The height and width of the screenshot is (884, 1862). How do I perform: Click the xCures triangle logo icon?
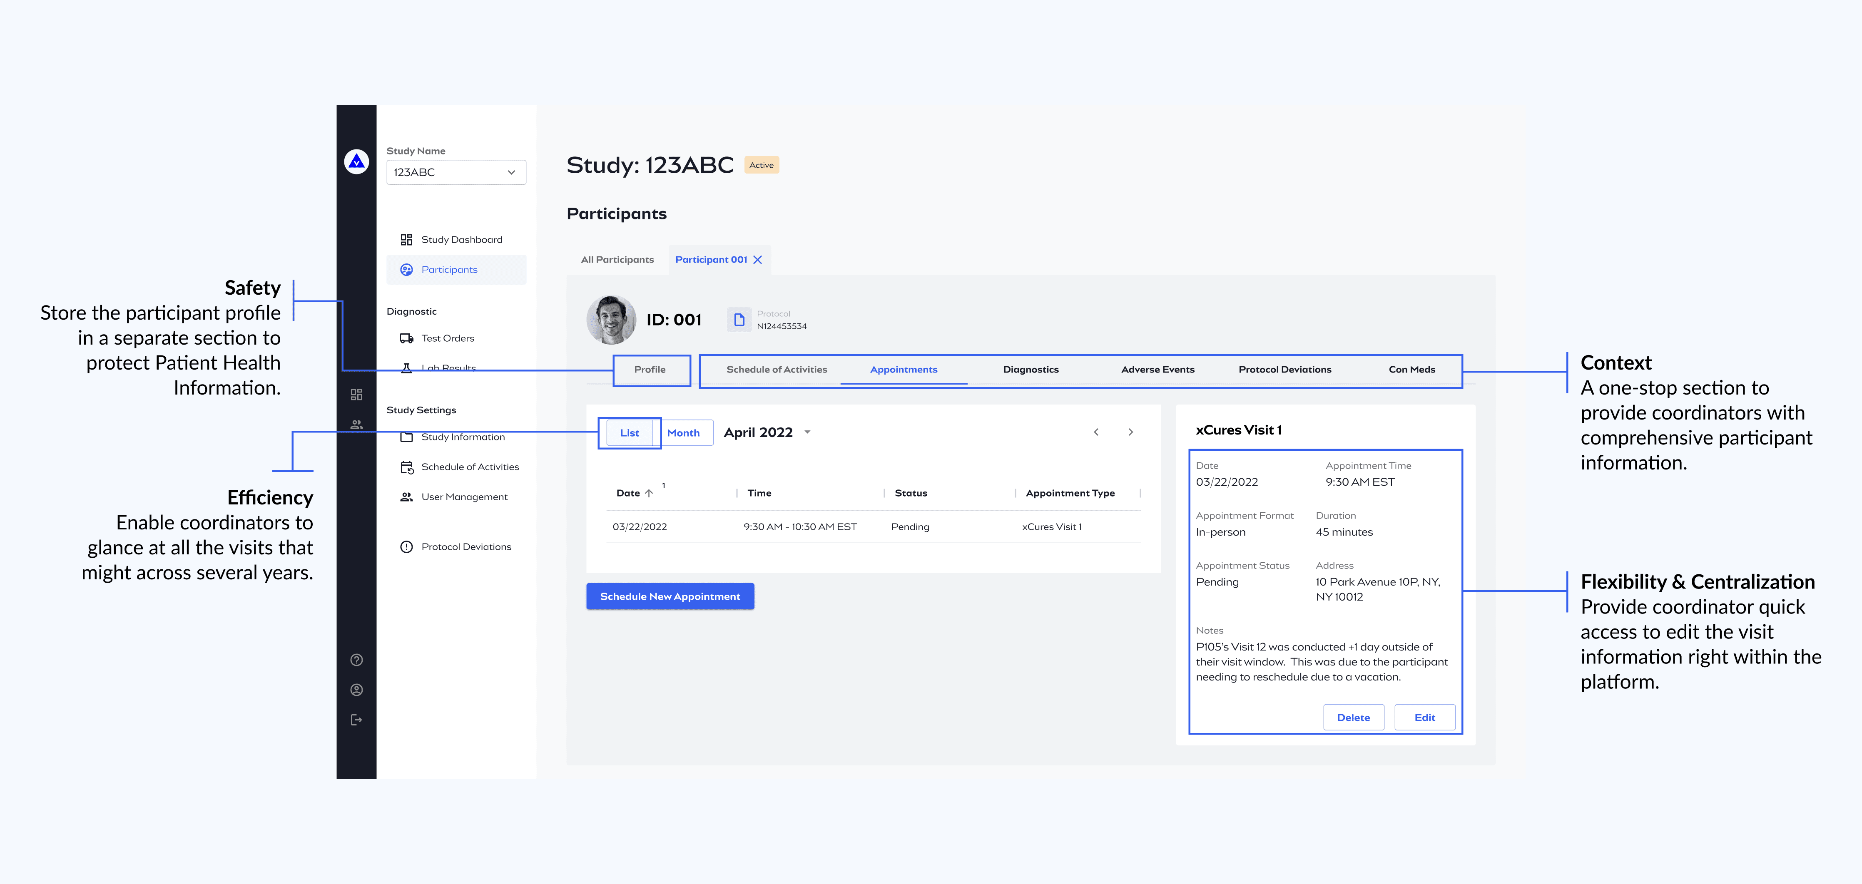356,162
